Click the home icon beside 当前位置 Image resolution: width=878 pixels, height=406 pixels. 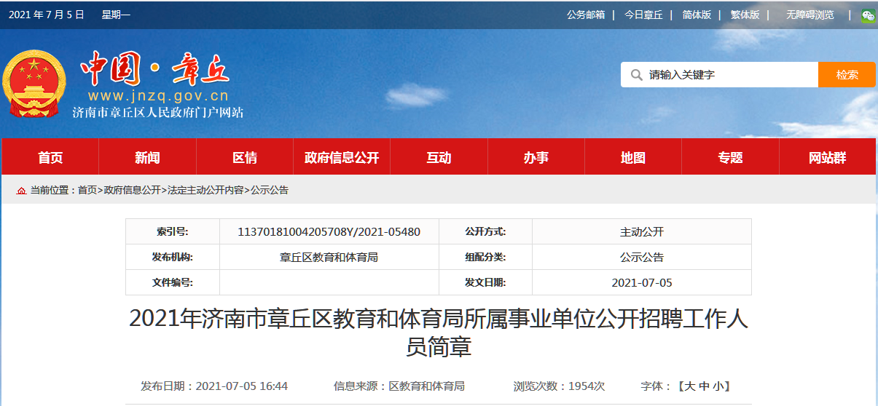pos(21,191)
